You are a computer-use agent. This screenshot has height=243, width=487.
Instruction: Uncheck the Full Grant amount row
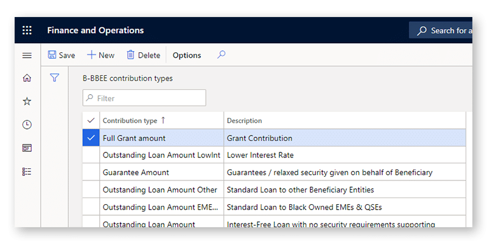91,138
